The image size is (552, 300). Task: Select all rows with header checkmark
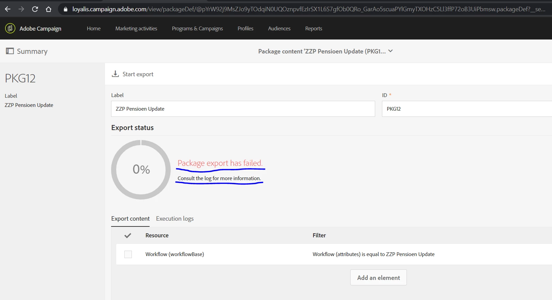coord(128,235)
